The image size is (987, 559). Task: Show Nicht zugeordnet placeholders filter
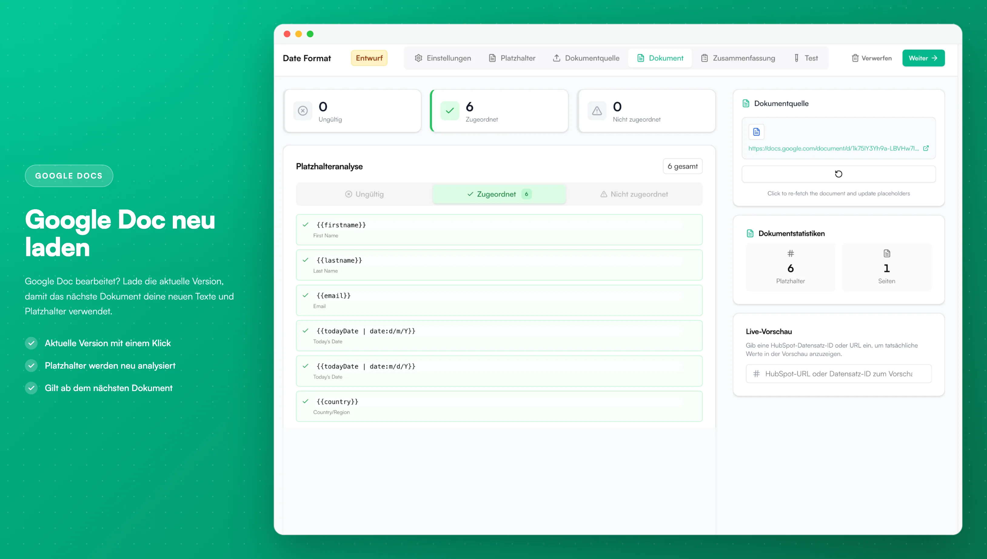[x=634, y=194]
